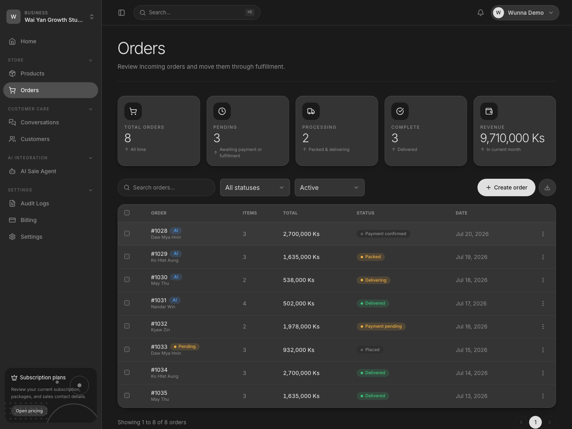Open Settings page in sidebar
Screen dimensions: 572x429
click(x=51, y=237)
